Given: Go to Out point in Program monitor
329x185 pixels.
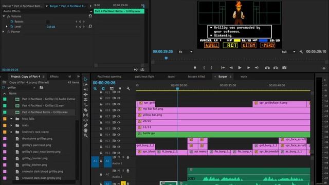Looking at the screenshot, I should [257, 68].
